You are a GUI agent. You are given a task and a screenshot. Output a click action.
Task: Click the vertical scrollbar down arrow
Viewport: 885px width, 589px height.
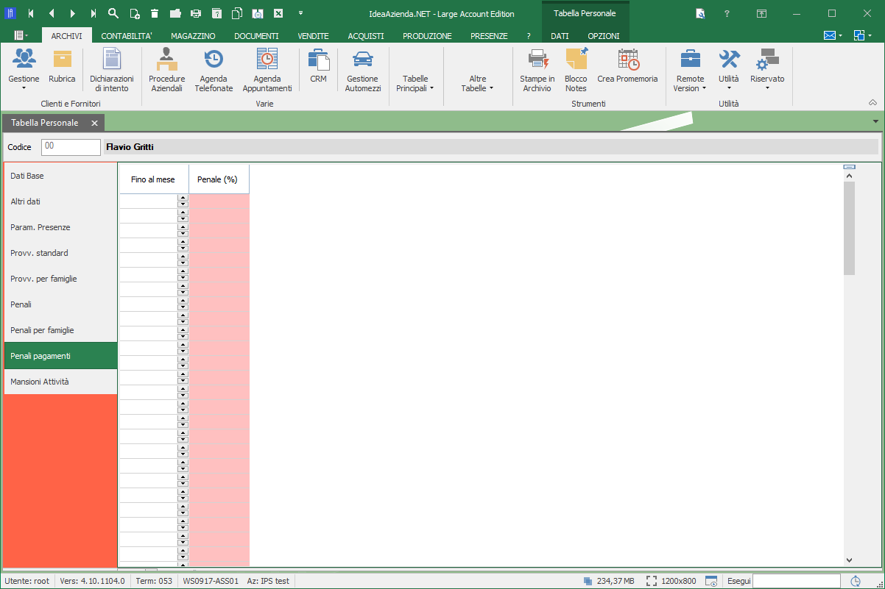[849, 560]
